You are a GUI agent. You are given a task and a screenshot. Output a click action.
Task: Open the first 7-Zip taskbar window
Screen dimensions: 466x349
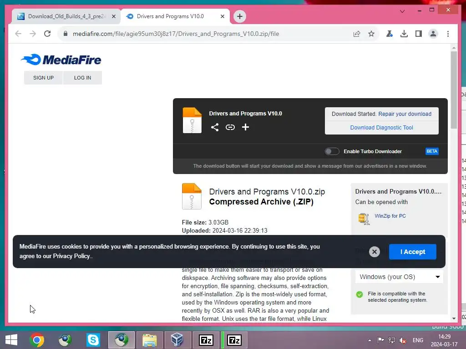point(206,340)
